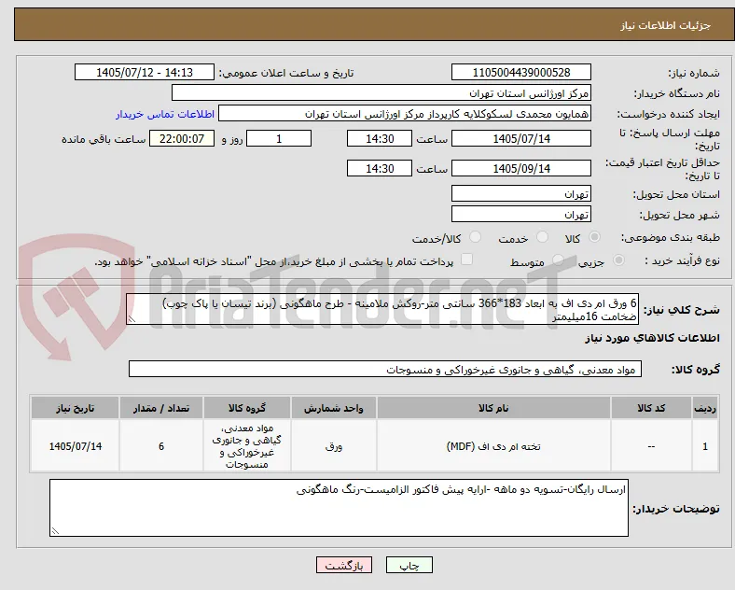Click the ردیف column header

(705, 408)
